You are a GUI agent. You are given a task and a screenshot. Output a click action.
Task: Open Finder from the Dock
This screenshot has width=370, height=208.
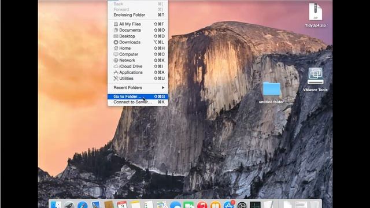[x=56, y=205]
